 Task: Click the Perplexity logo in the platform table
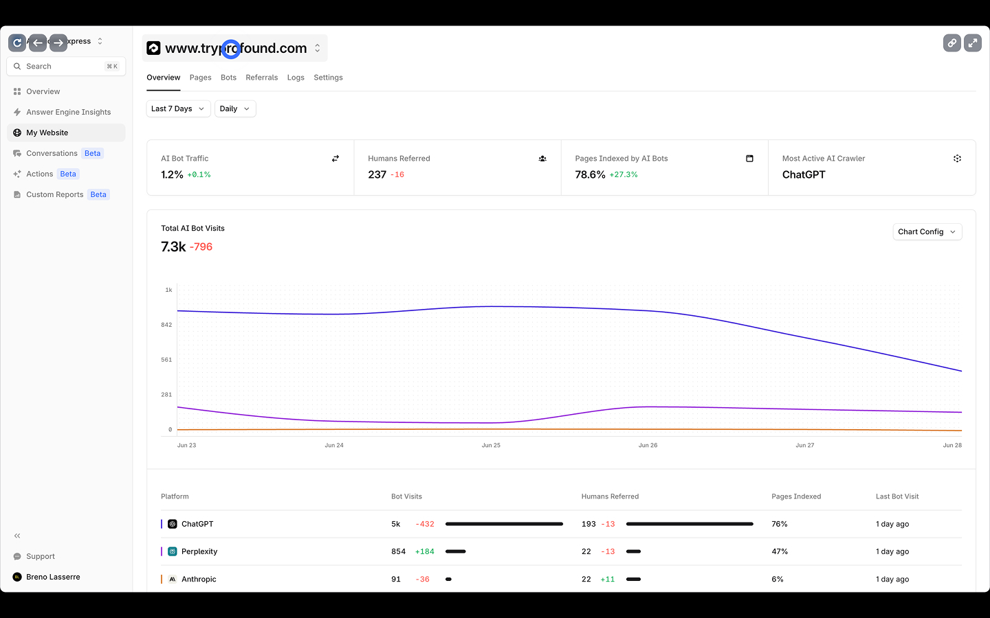coord(173,551)
